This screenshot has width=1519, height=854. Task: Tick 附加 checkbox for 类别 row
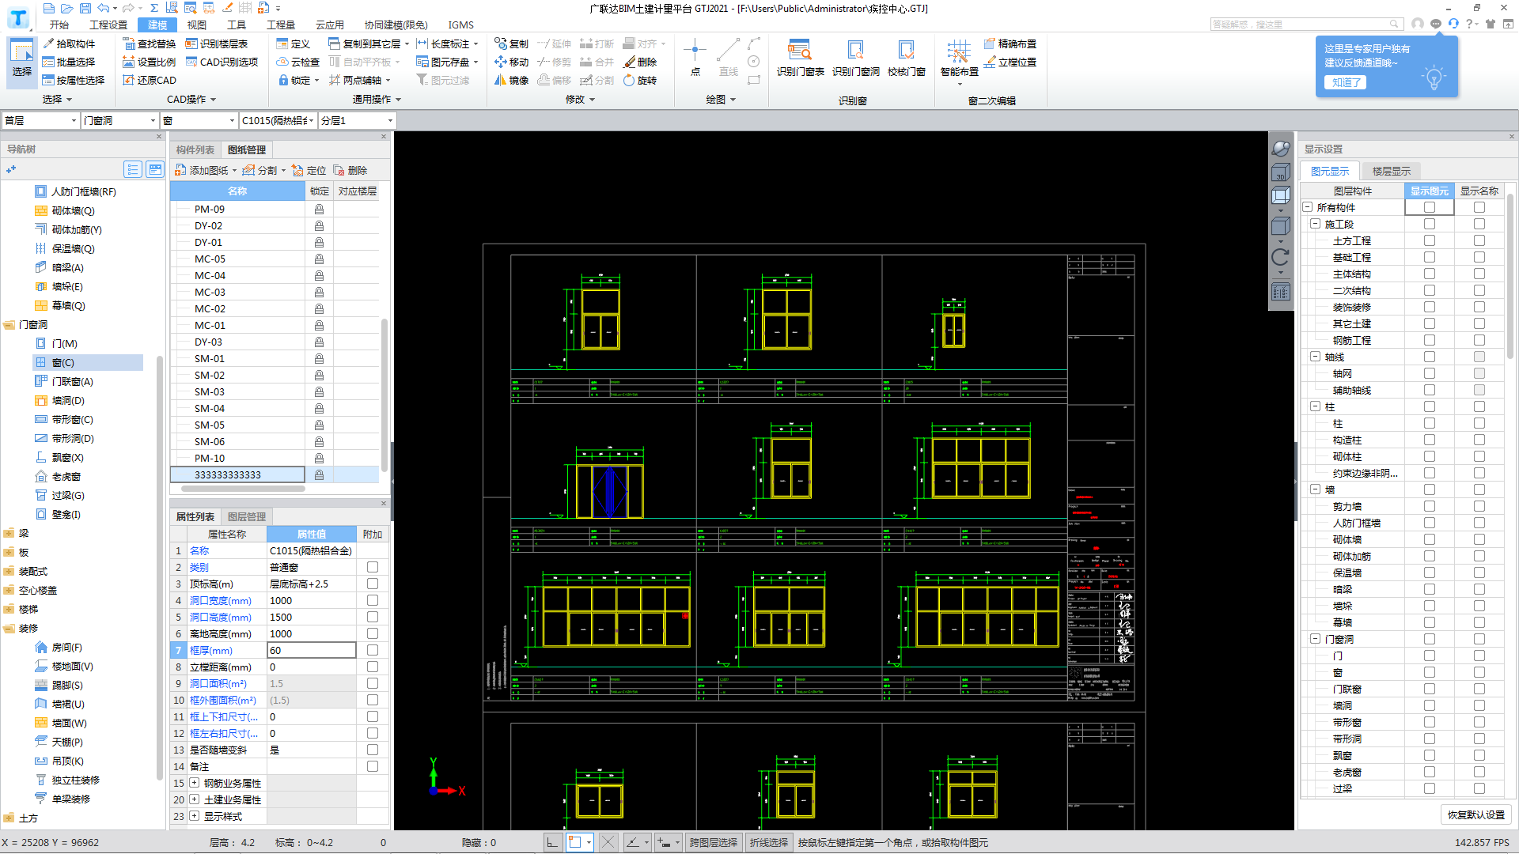coord(373,567)
